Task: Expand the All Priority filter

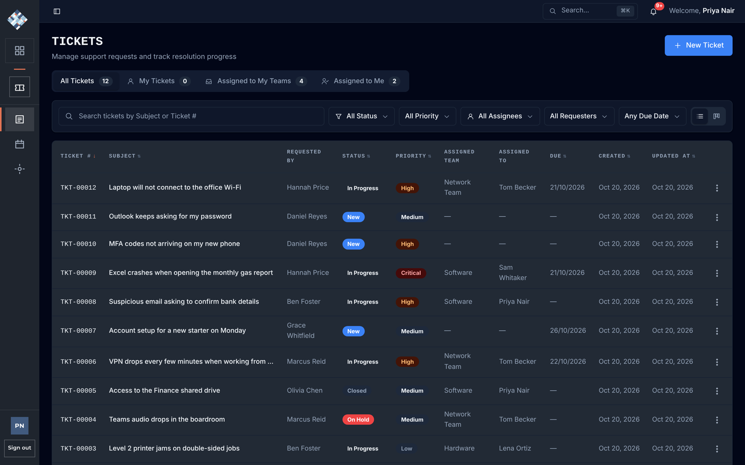Action: [x=427, y=116]
